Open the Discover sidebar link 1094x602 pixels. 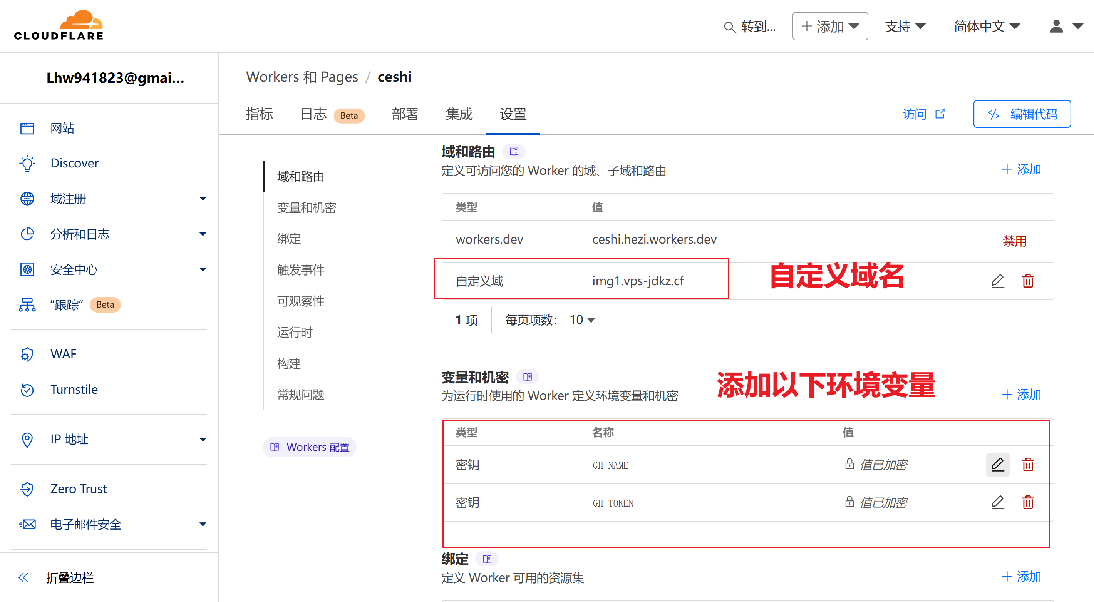pos(74,163)
